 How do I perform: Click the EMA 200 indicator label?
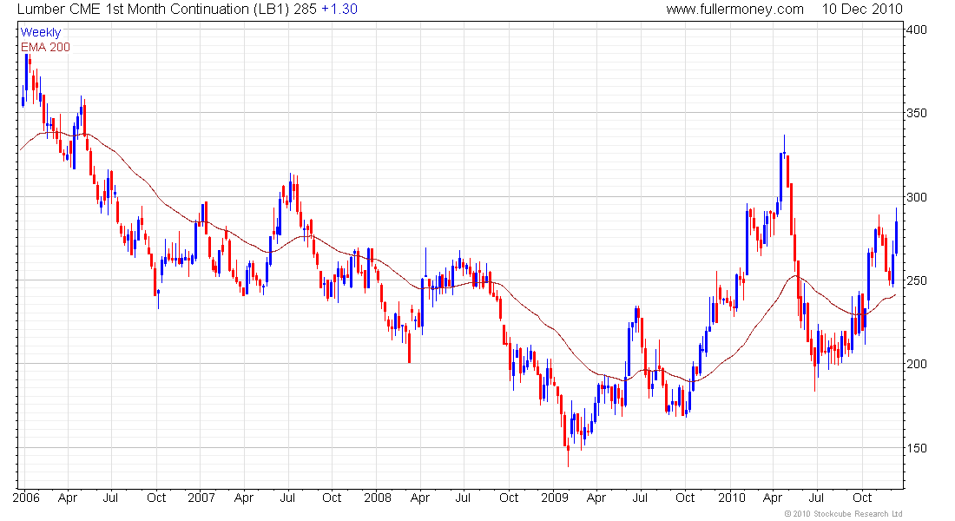point(45,47)
